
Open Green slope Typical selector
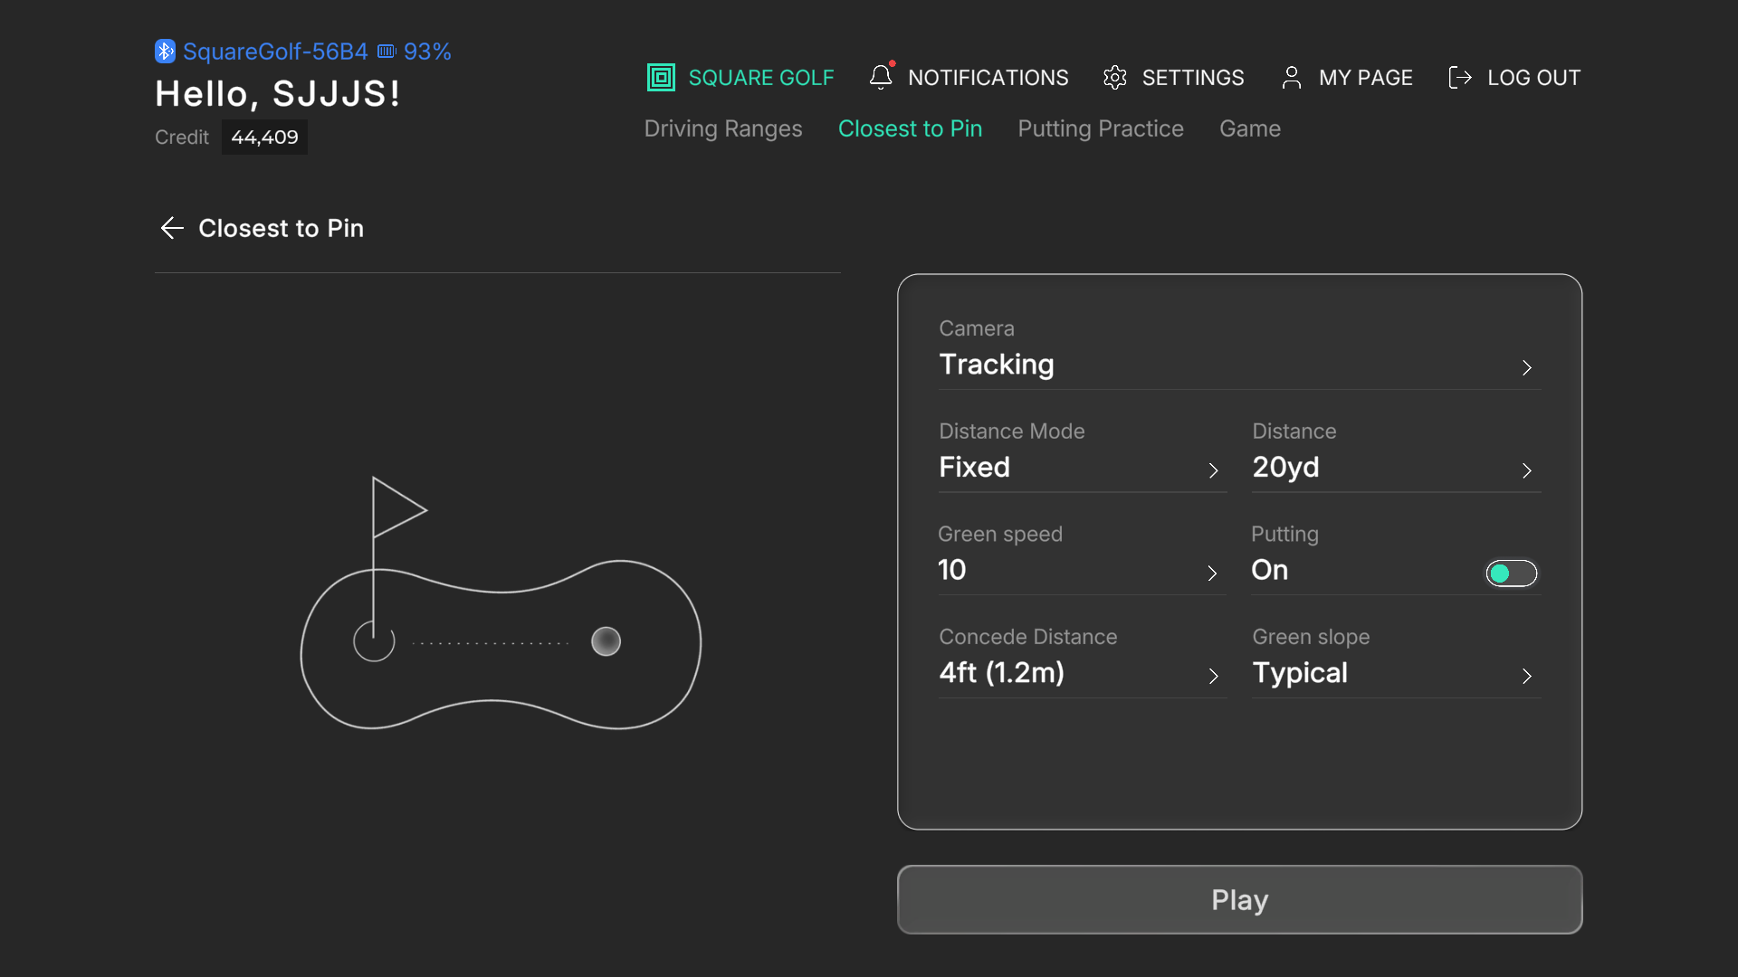click(1396, 660)
